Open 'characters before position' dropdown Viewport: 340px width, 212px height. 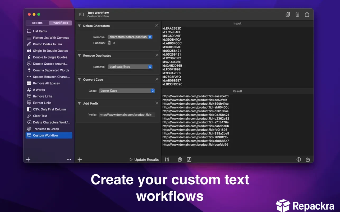coord(130,37)
